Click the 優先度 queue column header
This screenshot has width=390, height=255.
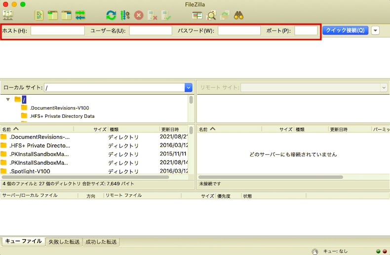pos(229,196)
